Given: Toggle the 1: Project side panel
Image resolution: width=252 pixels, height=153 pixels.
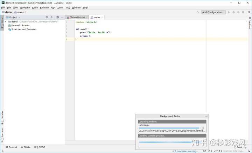Looking at the screenshot, I should click(x=2, y=23).
